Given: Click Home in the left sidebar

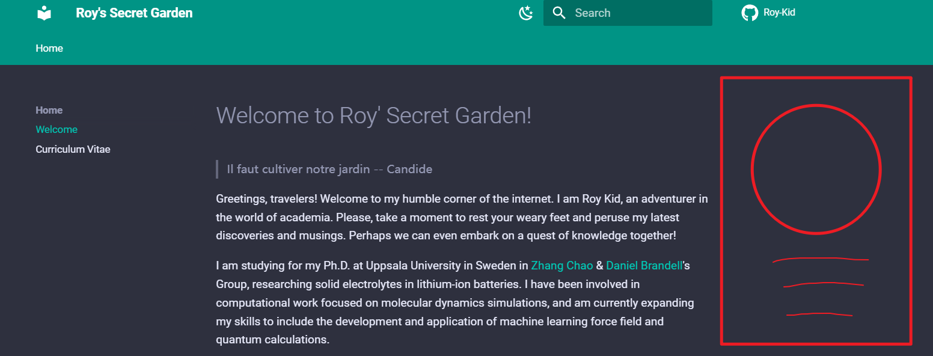Looking at the screenshot, I should 49,110.
